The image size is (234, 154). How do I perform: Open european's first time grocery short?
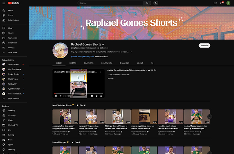65,117
